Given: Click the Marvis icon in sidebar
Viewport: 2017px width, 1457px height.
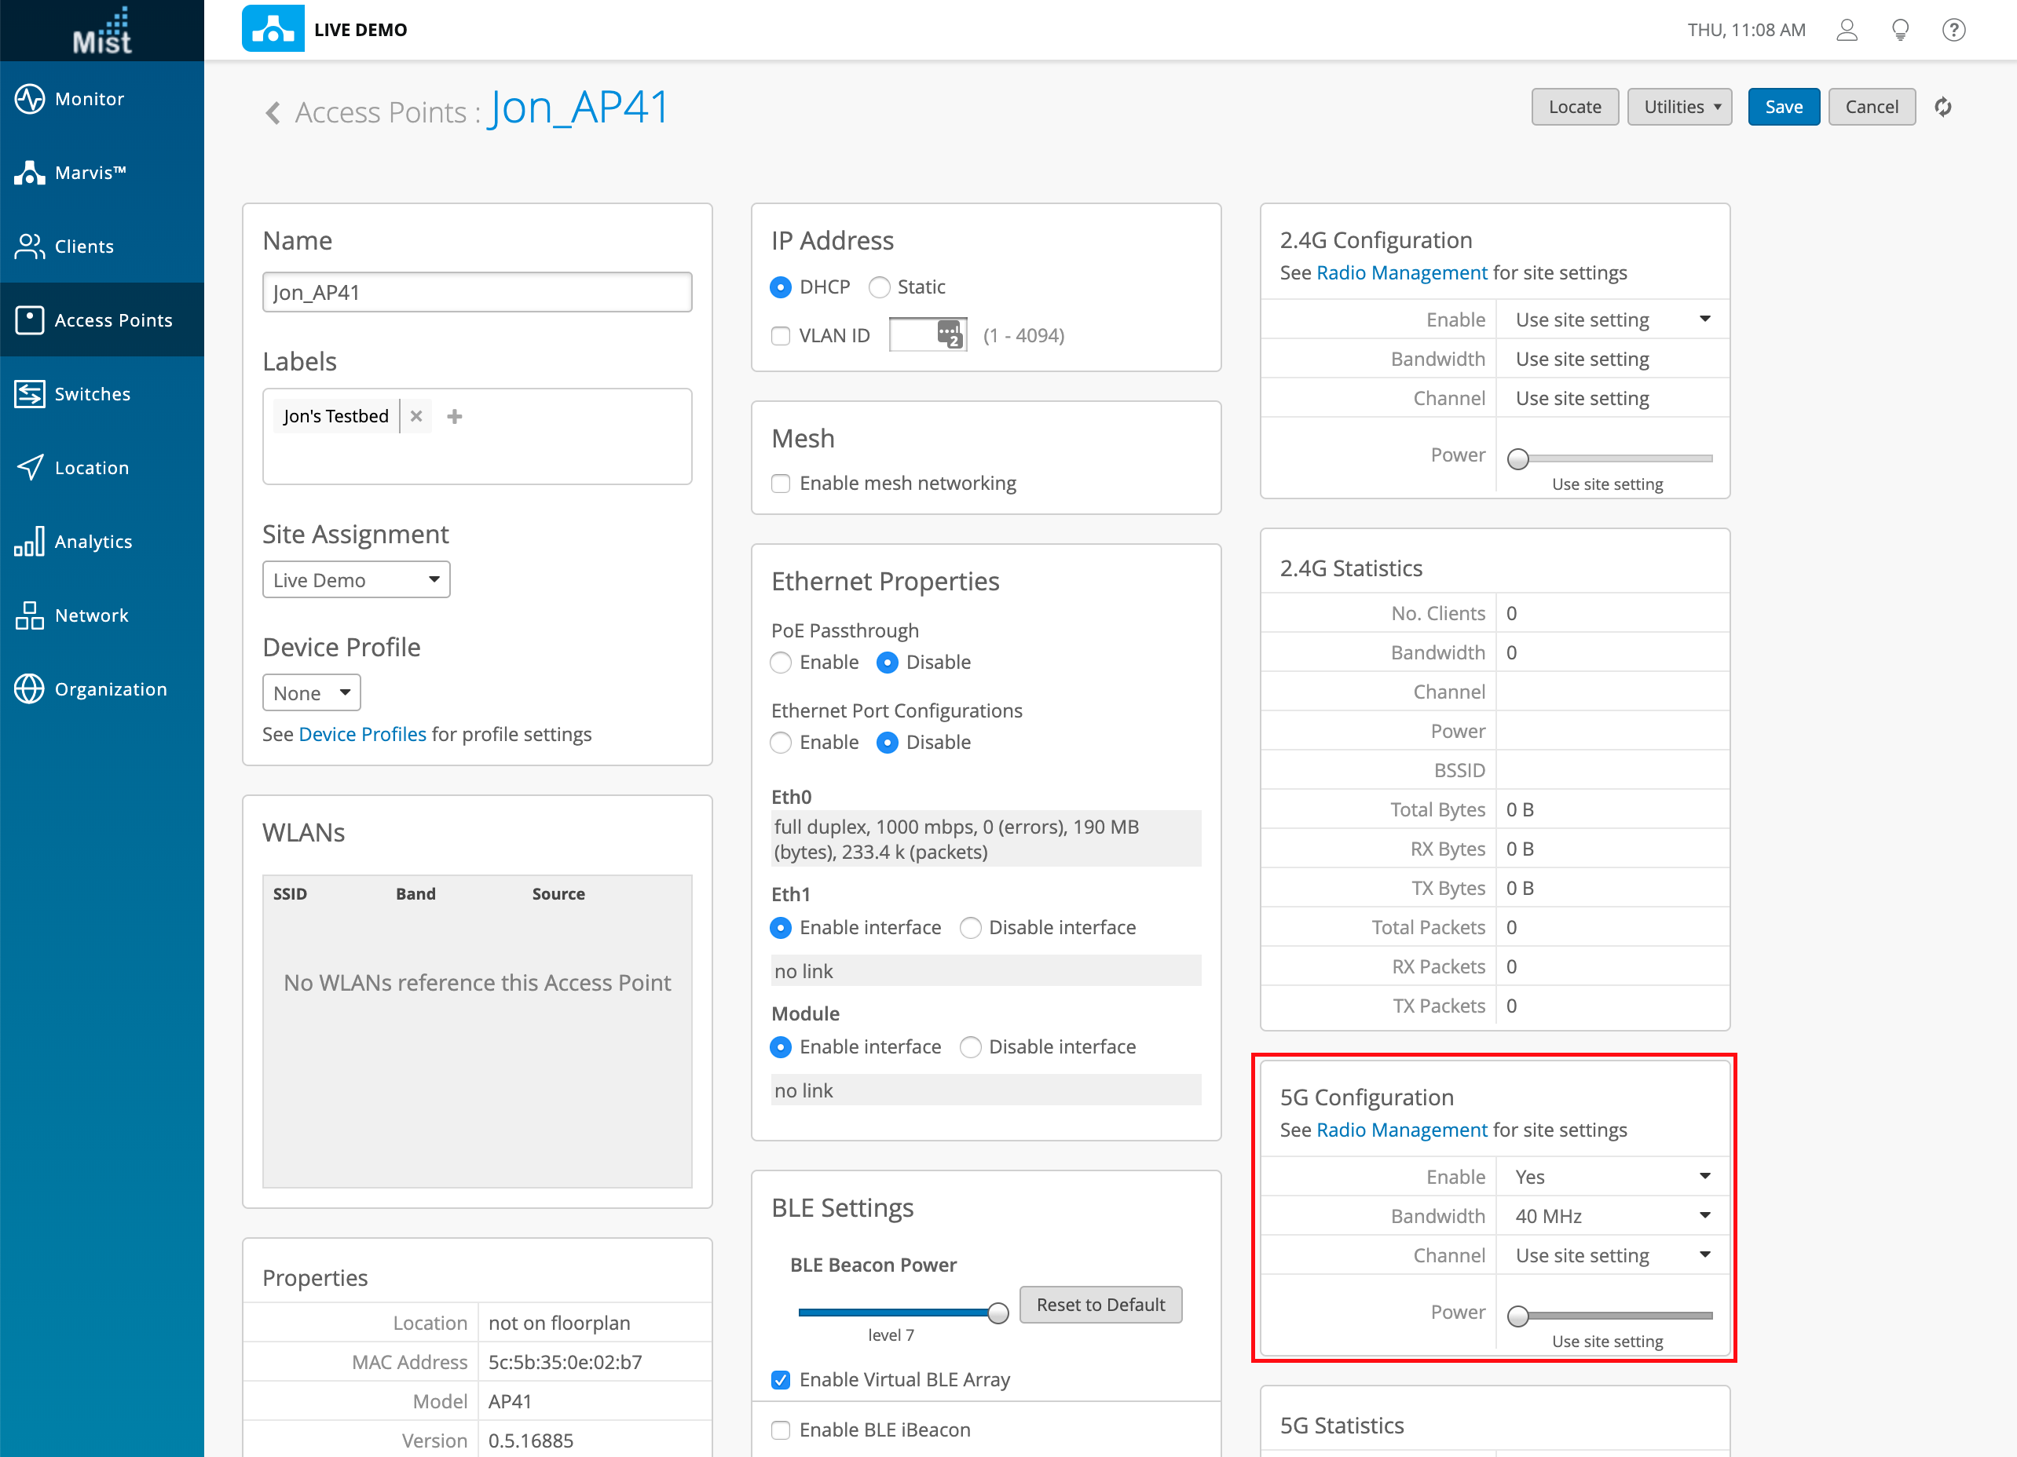Looking at the screenshot, I should (x=30, y=173).
